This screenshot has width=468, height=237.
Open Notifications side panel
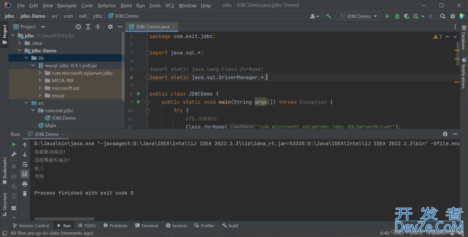pos(463,73)
